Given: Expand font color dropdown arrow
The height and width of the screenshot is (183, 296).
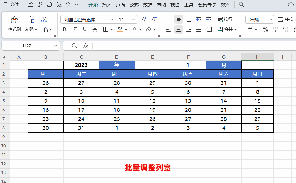Looking at the screenshot, I should point(140,29).
